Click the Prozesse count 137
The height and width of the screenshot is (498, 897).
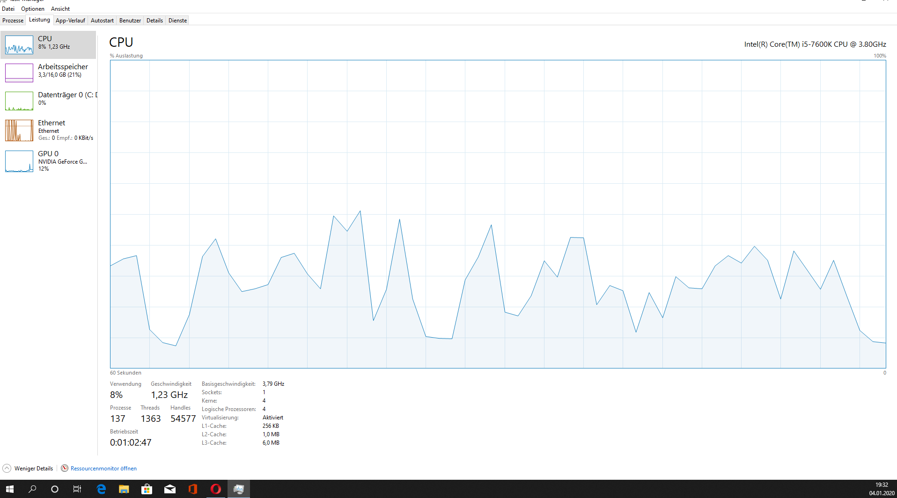(118, 419)
